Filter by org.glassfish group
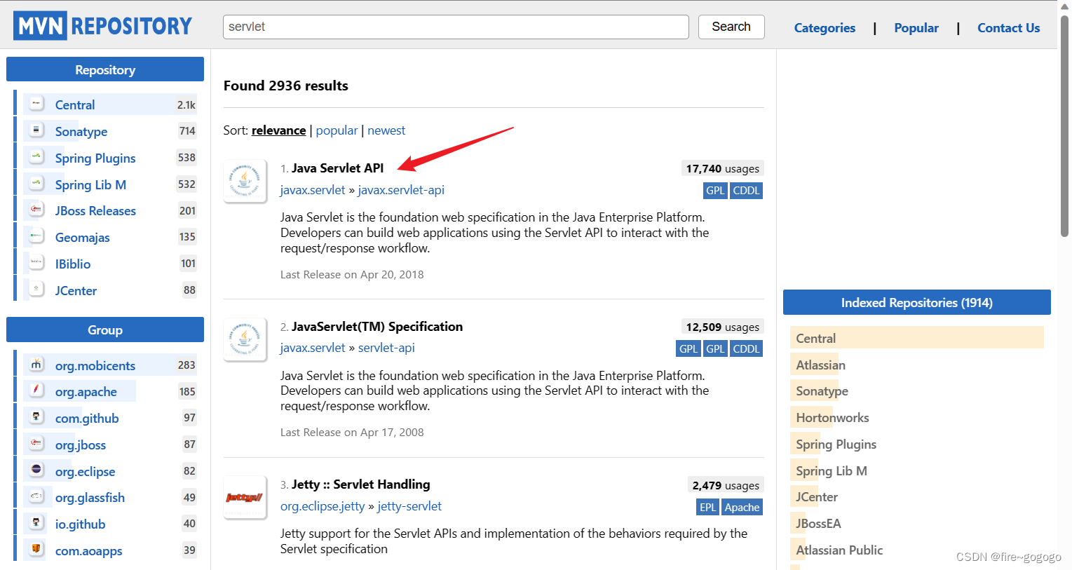 coord(90,498)
